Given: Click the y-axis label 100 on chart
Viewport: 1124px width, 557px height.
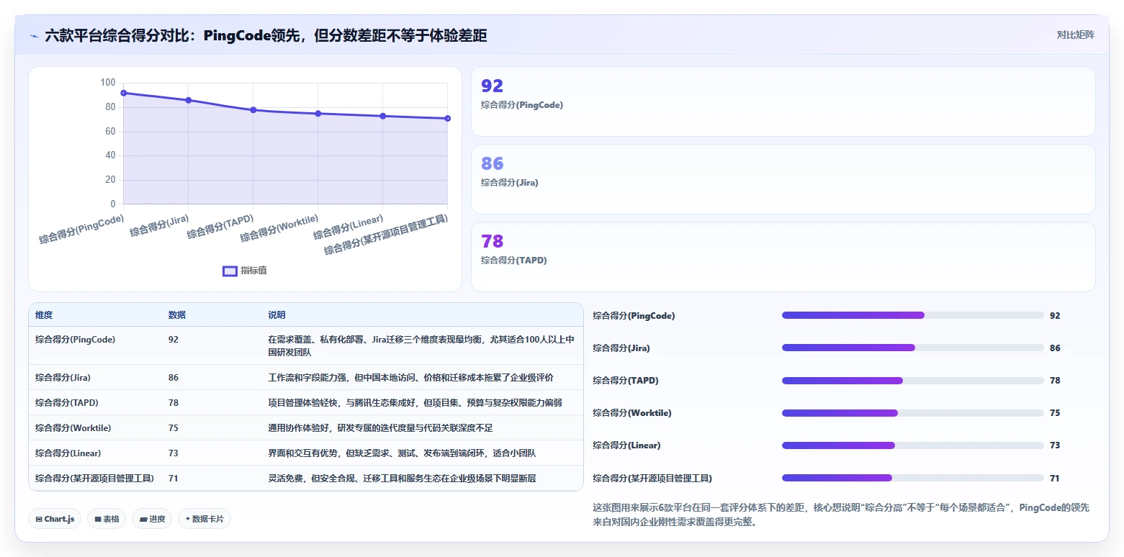Looking at the screenshot, I should (108, 83).
